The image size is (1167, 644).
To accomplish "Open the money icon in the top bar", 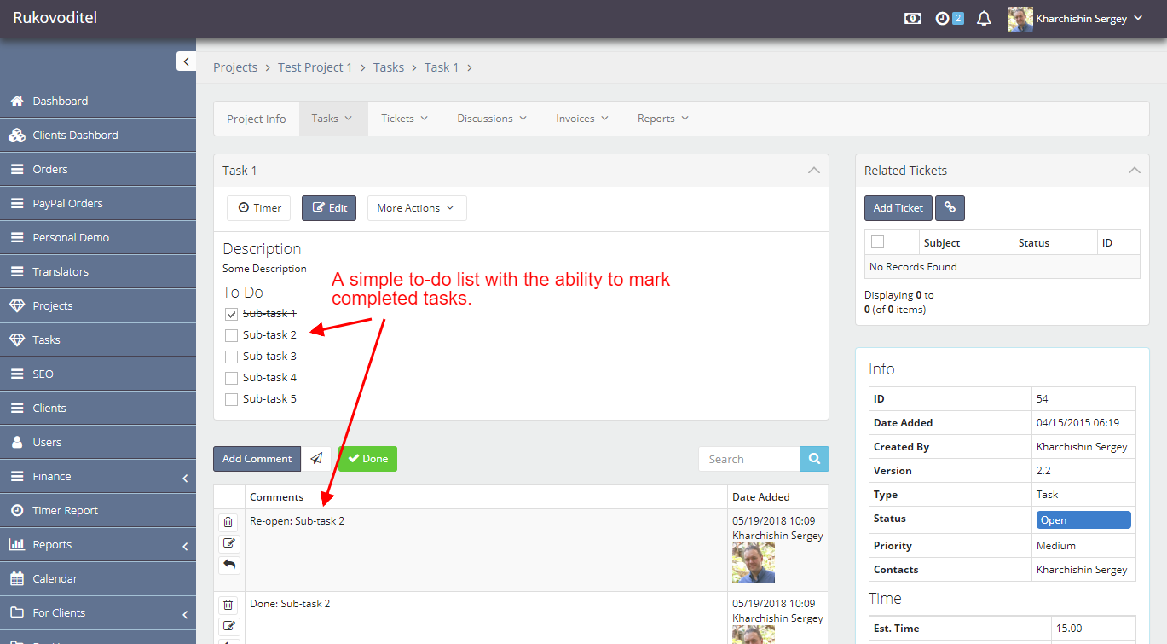I will tap(913, 19).
